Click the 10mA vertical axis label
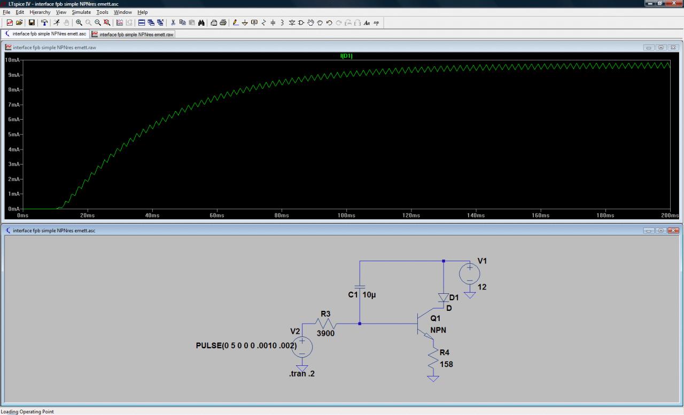The image size is (684, 415). (x=12, y=60)
